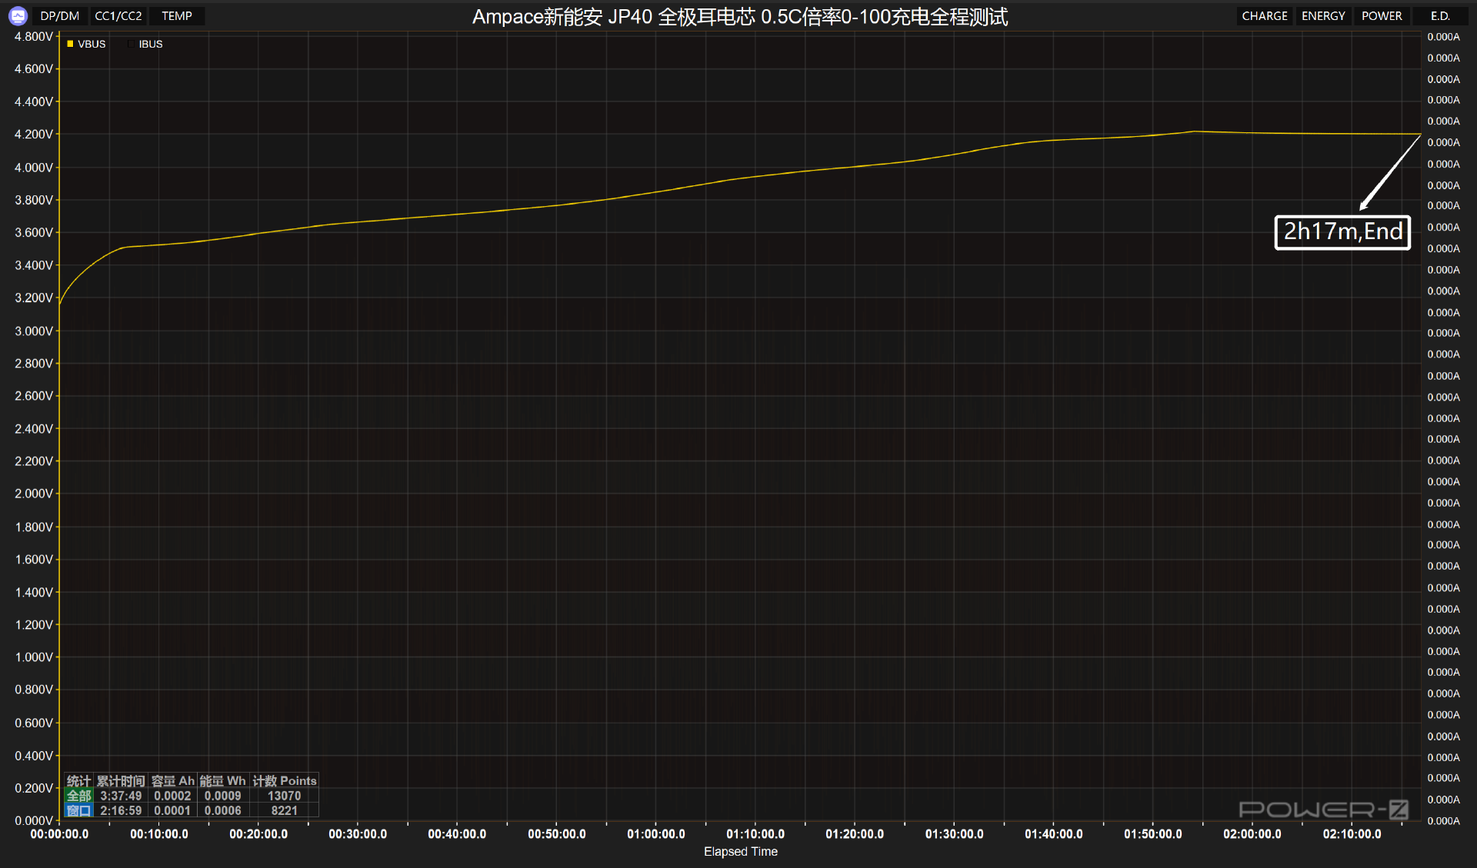Click the 13070 points count cell
The width and height of the screenshot is (1477, 868).
click(x=284, y=796)
